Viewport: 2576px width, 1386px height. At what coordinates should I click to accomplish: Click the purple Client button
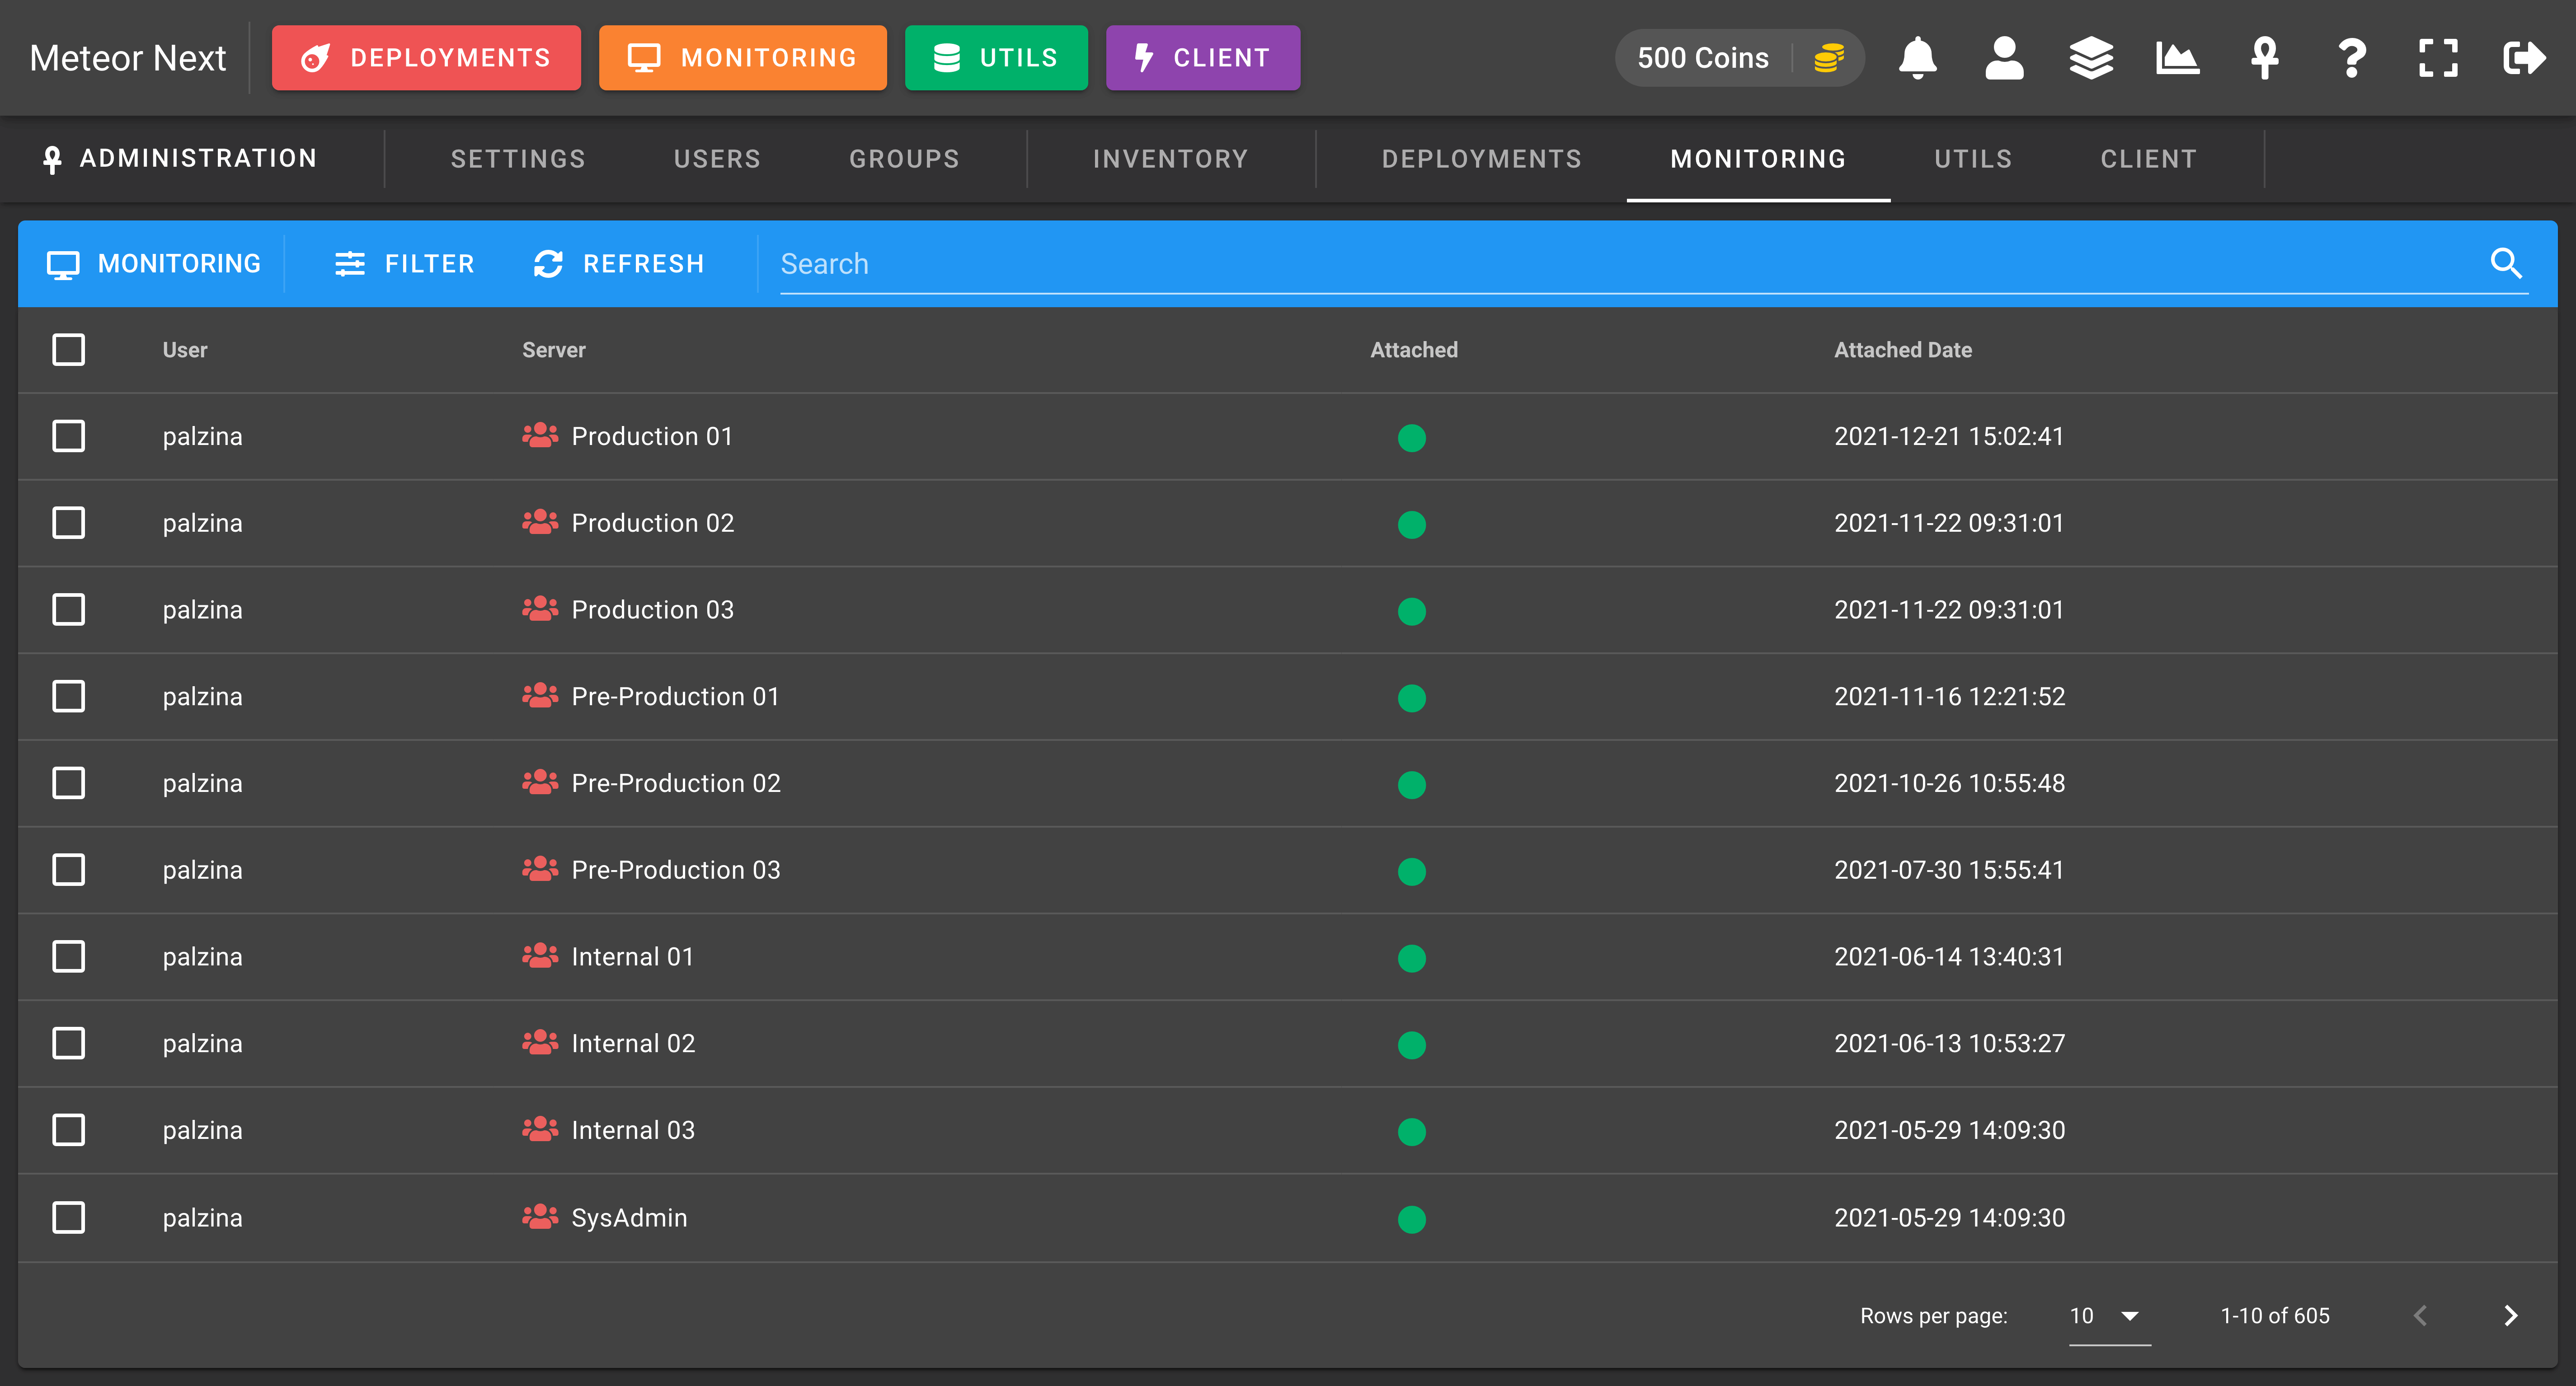pyautogui.click(x=1203, y=58)
